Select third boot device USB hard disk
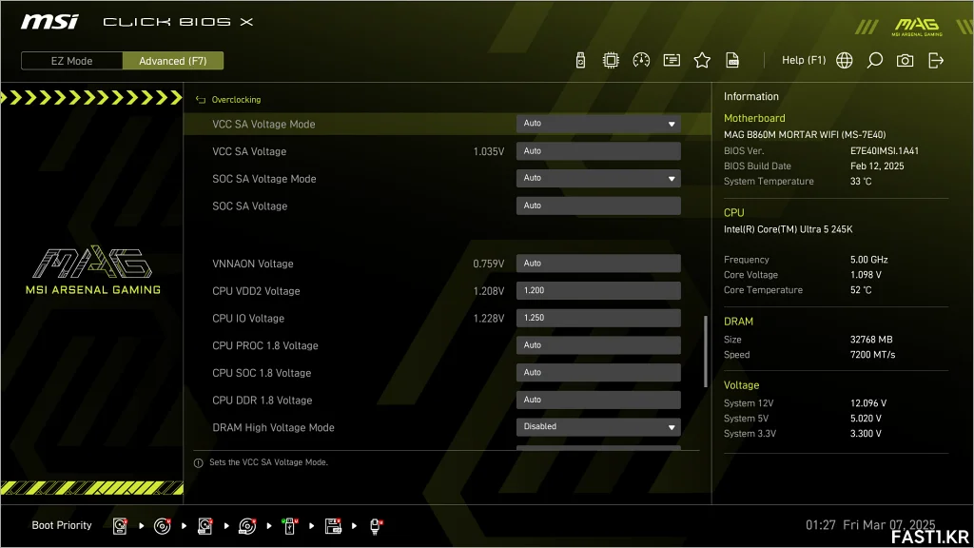 (x=205, y=525)
